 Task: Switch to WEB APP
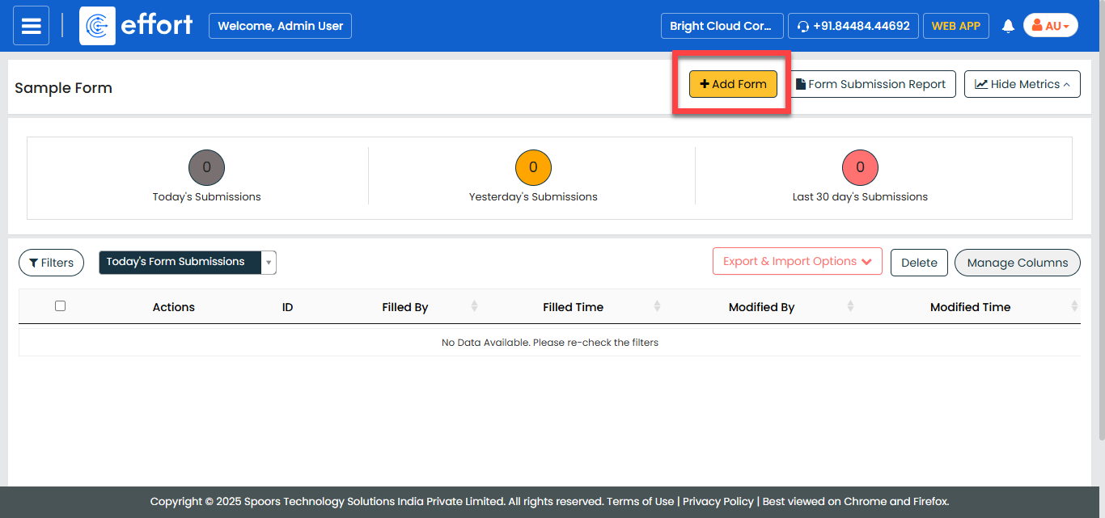coord(955,26)
